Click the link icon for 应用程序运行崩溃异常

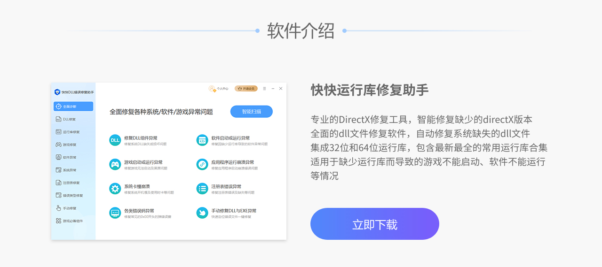[x=202, y=164]
